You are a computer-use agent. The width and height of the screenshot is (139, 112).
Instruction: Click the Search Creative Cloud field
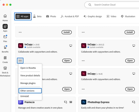click(112, 5)
